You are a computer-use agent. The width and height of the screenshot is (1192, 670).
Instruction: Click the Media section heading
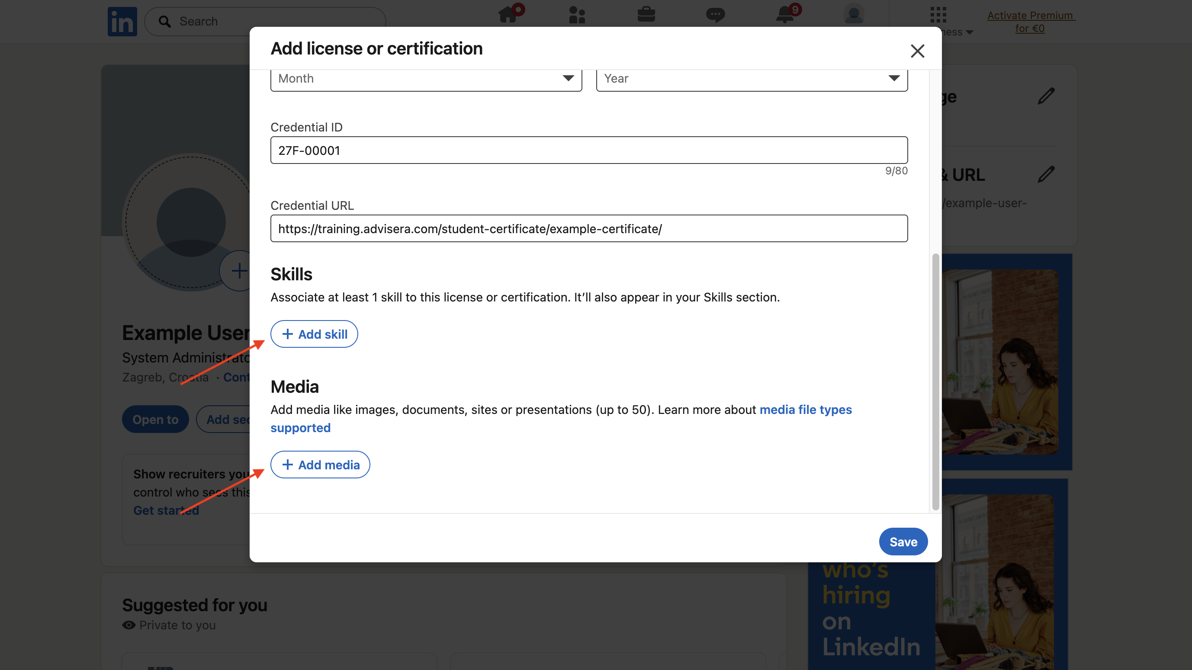click(x=295, y=386)
